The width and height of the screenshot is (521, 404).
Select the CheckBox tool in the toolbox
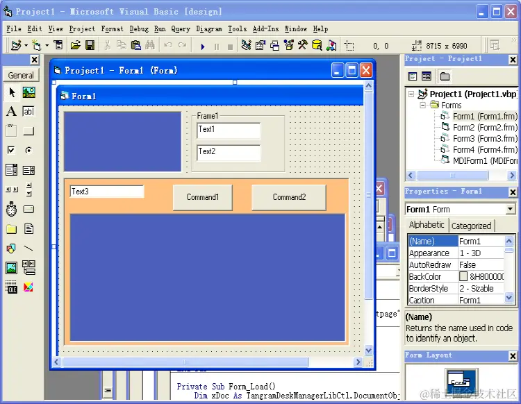(x=12, y=151)
